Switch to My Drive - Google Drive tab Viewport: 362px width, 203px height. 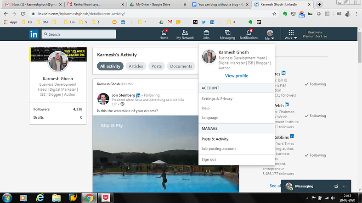tap(158, 5)
